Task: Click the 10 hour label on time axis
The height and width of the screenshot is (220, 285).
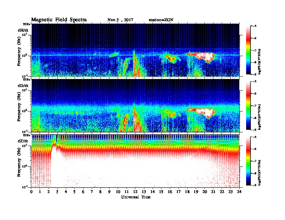Action: tap(118, 192)
